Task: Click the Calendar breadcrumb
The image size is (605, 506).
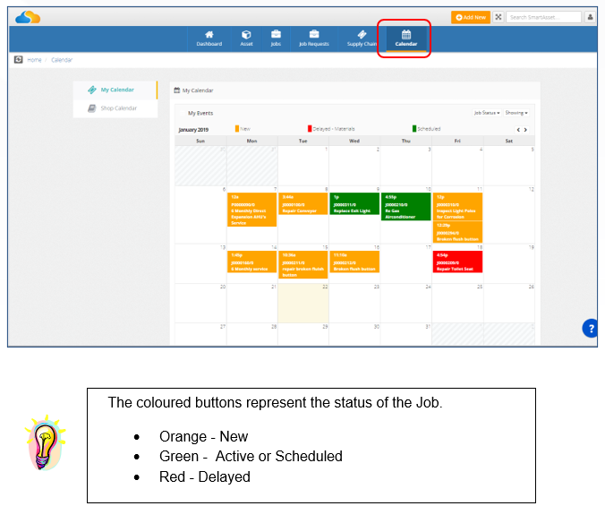Action: click(x=62, y=60)
